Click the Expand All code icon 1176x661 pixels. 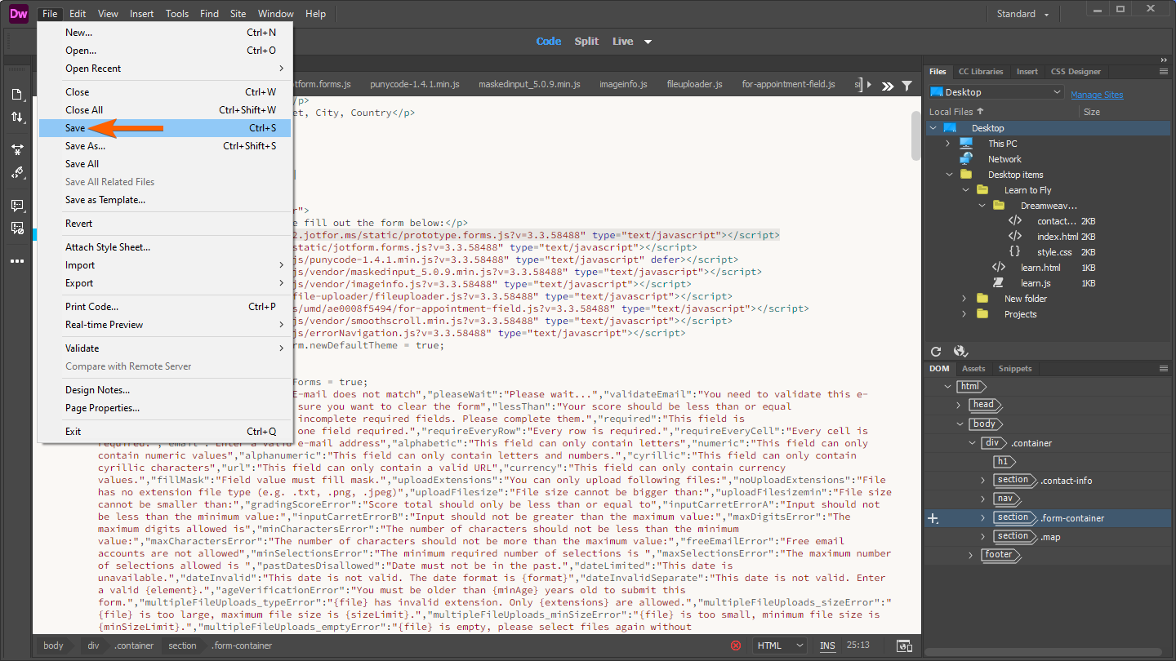tap(17, 150)
